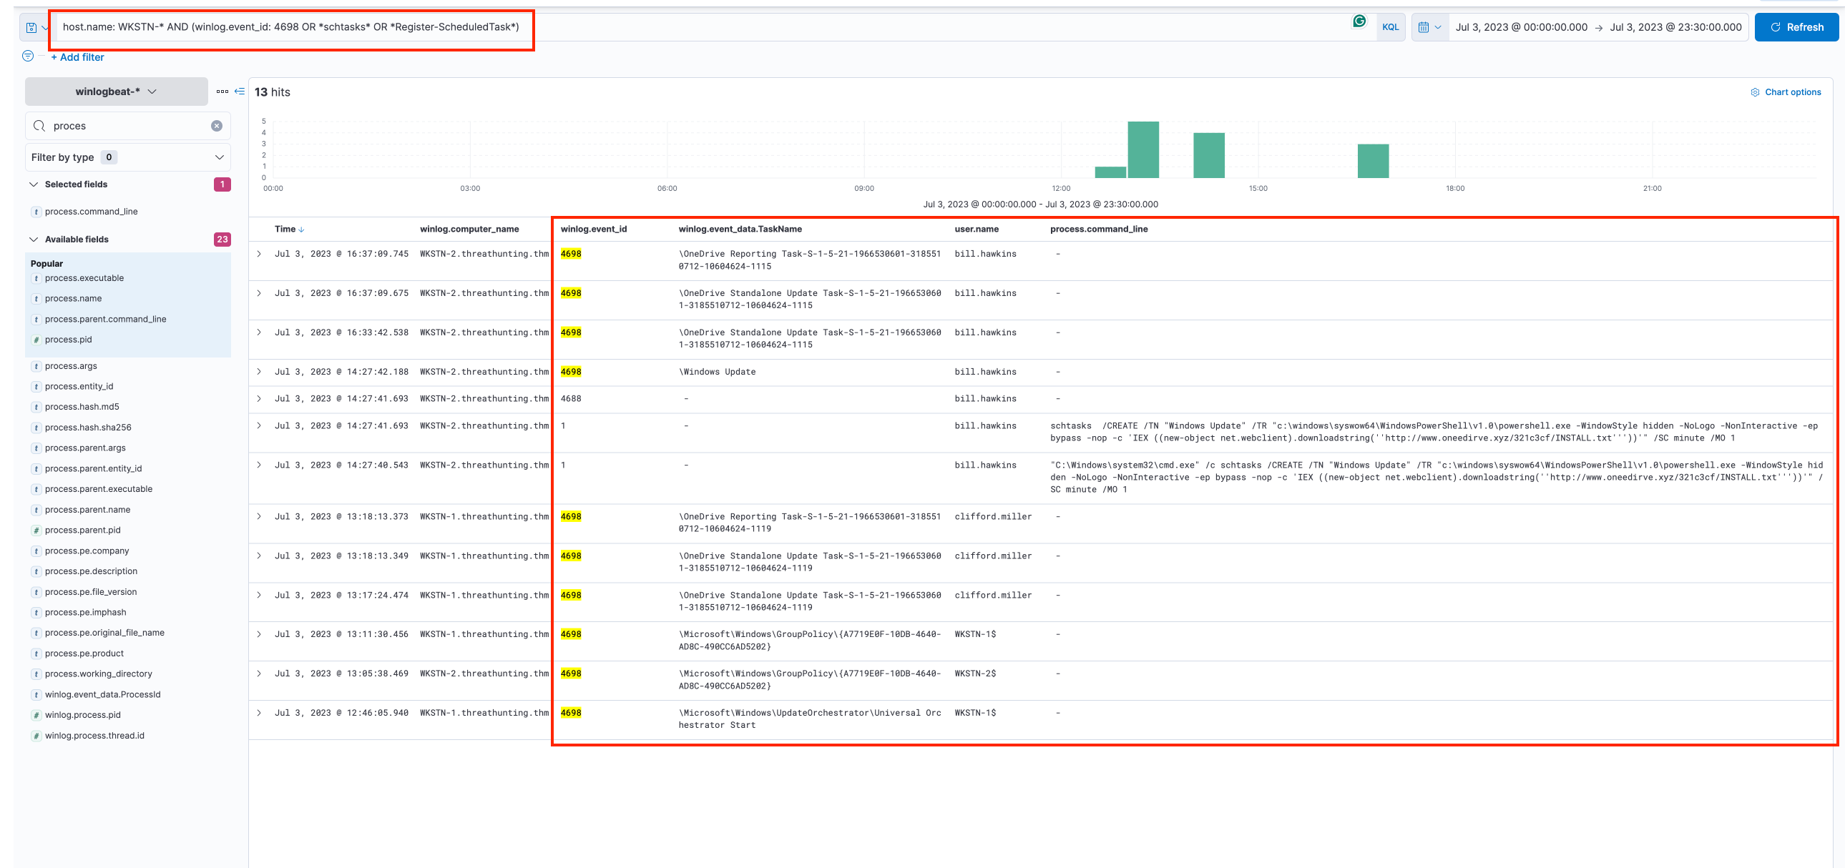The height and width of the screenshot is (868, 1845).
Task: Select the process.working_directory field
Action: pos(98,674)
